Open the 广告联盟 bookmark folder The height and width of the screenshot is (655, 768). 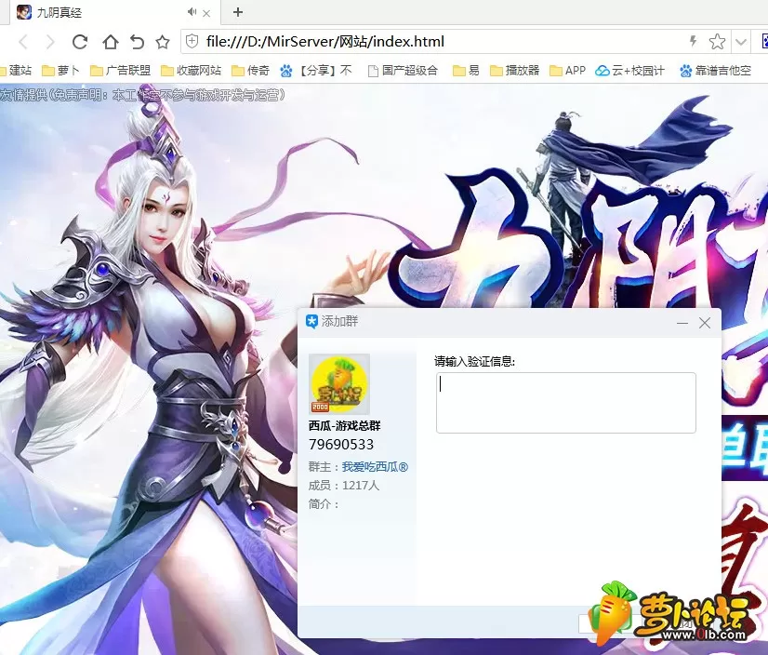[x=121, y=71]
